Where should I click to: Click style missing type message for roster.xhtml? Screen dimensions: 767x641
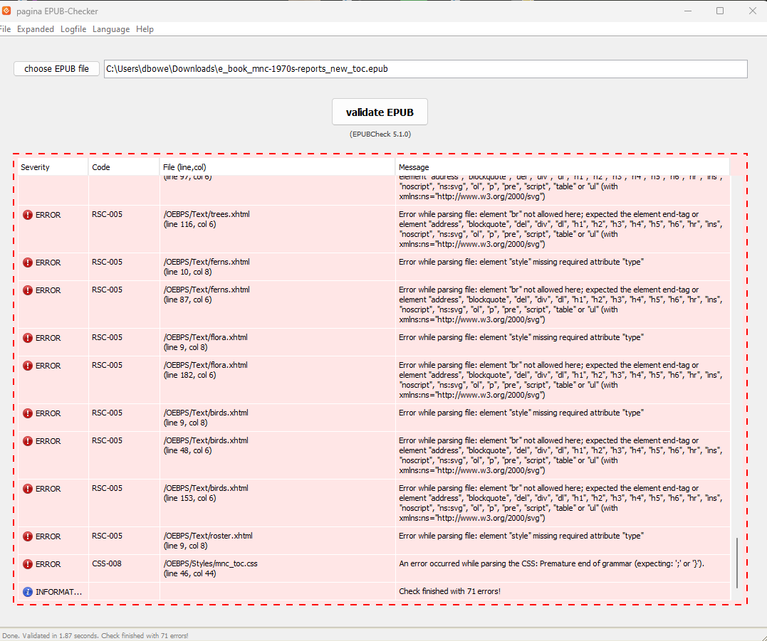coord(521,536)
